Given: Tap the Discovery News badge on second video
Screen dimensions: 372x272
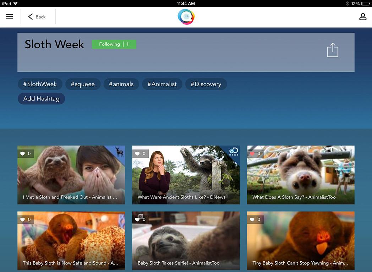Looking at the screenshot, I should pos(234,152).
